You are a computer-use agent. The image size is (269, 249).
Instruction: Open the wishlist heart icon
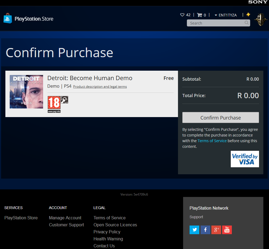pyautogui.click(x=182, y=15)
